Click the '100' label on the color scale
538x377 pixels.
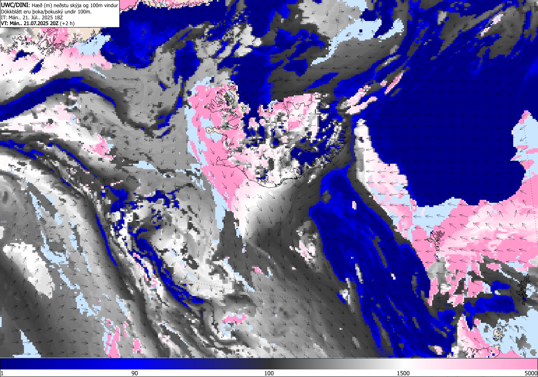coord(269,373)
